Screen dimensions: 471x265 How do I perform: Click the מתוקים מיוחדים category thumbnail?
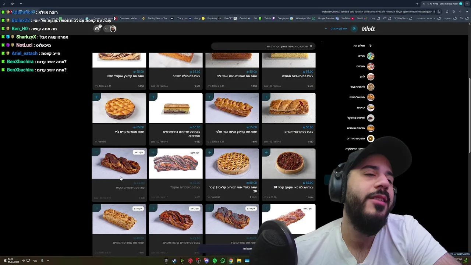pos(371,138)
